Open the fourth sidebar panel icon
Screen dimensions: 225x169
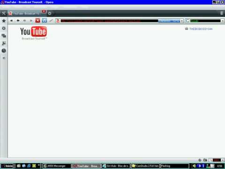tap(4, 43)
